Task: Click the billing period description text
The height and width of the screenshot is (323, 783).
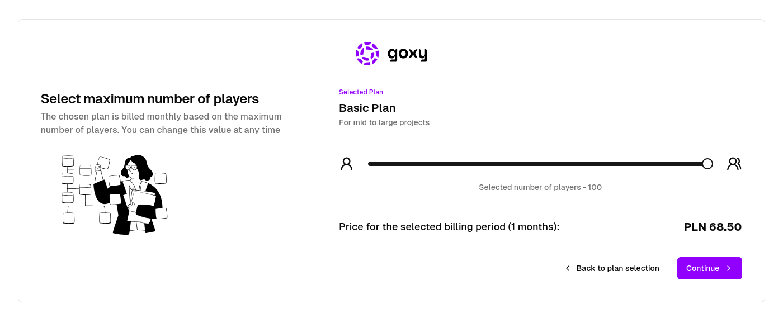Action: 450,227
